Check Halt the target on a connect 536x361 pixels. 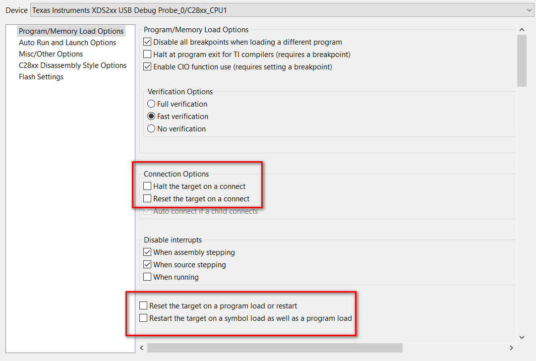tap(147, 186)
